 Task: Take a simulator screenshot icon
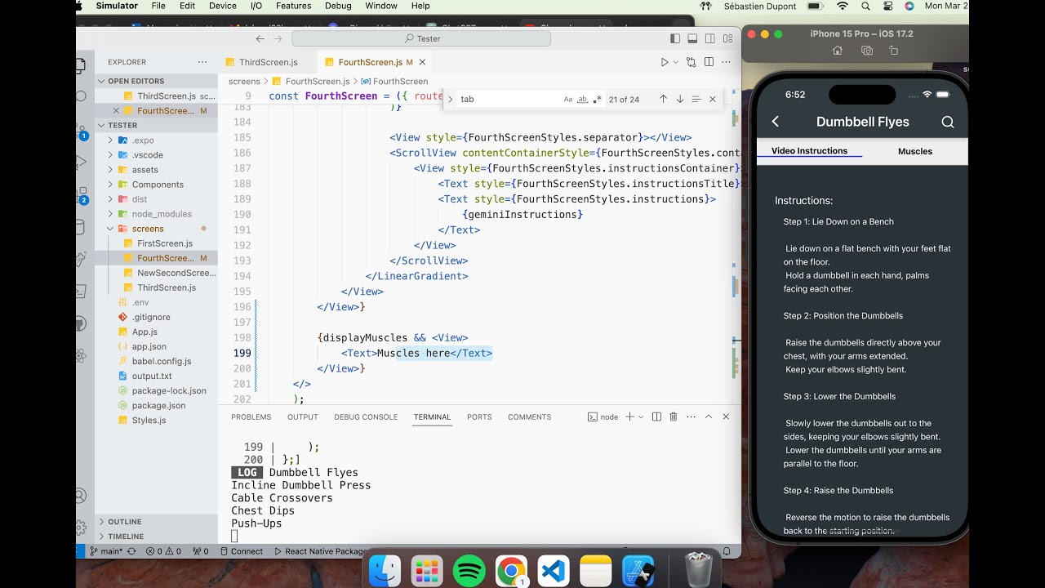coord(867,51)
